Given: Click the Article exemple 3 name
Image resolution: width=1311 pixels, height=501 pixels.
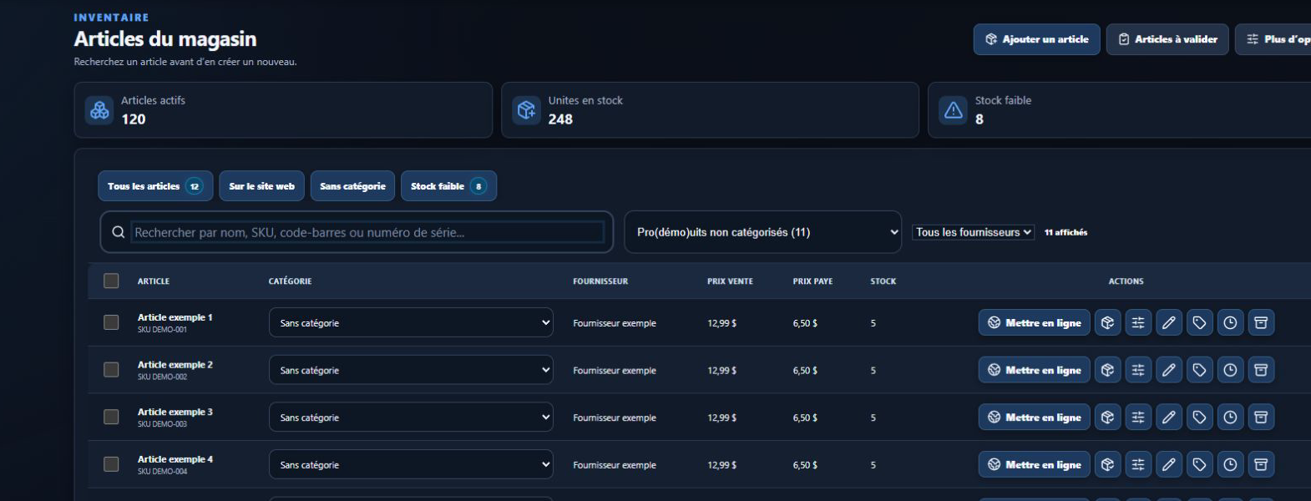Looking at the screenshot, I should (175, 412).
